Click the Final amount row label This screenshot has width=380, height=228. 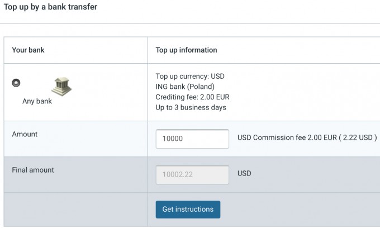pyautogui.click(x=33, y=170)
